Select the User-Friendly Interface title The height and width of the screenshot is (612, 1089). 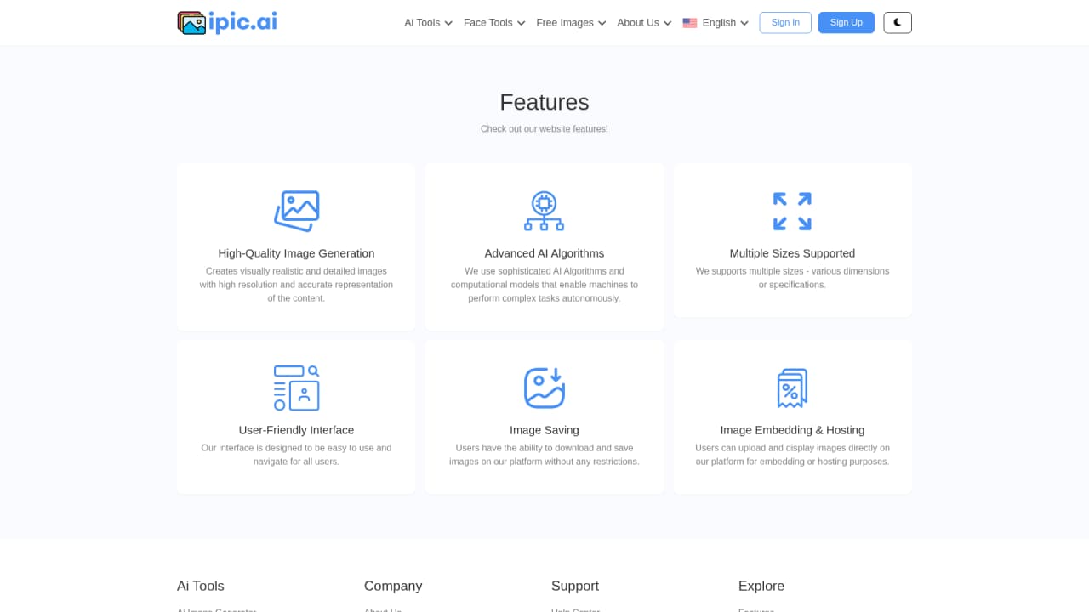click(296, 430)
